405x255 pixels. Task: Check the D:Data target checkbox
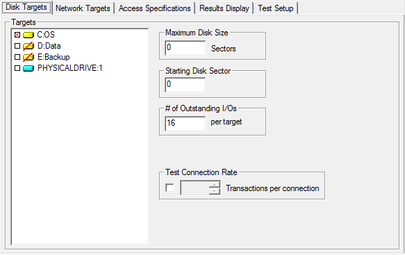pyautogui.click(x=17, y=46)
